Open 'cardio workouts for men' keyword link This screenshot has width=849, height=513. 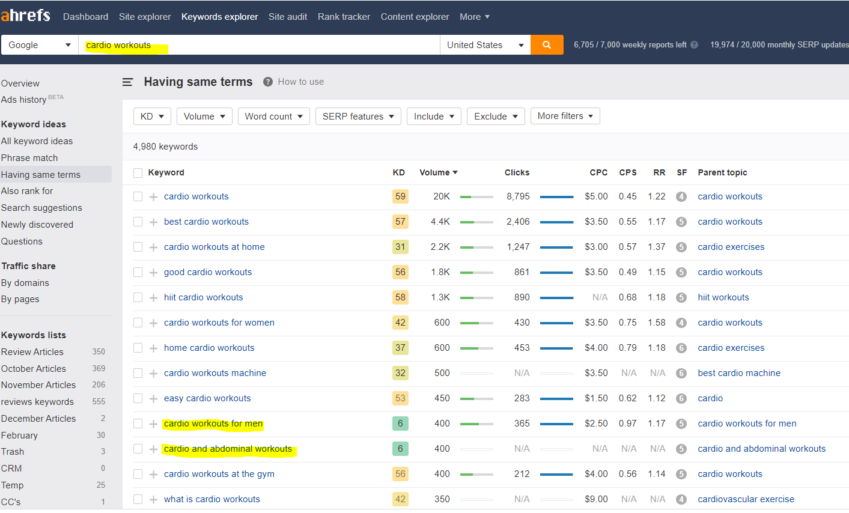tap(213, 423)
